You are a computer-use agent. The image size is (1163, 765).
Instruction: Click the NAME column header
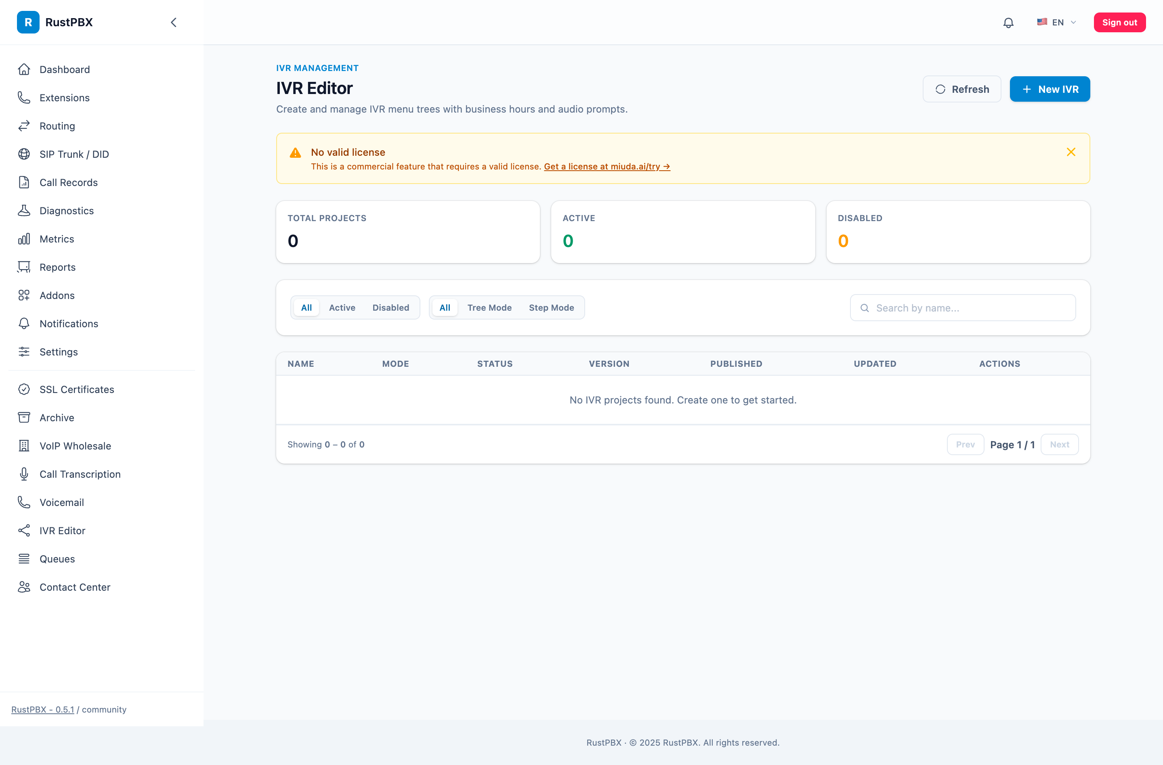[x=300, y=364]
